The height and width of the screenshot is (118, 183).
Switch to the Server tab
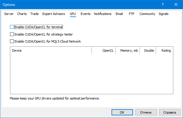(x=9, y=14)
